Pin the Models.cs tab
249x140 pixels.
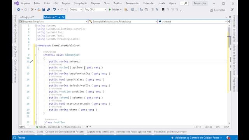(x=60, y=17)
